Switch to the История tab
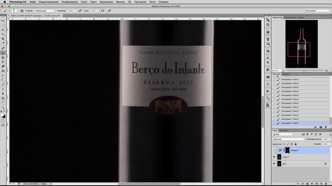The width and height of the screenshot is (332, 186). click(x=276, y=74)
